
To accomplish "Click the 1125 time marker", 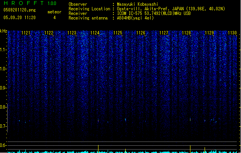I will click(118, 33).
